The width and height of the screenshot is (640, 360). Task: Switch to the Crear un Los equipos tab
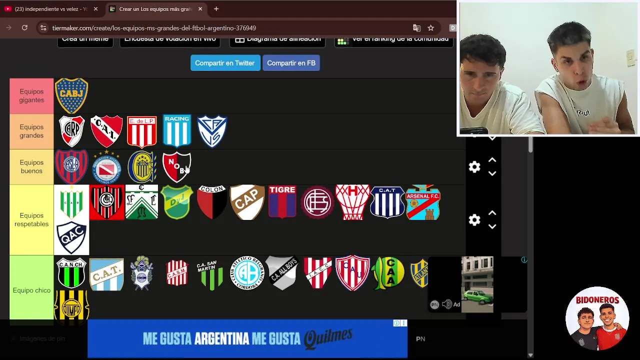click(155, 9)
